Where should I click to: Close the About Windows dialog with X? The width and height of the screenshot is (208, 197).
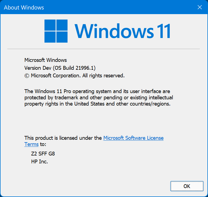200,7
